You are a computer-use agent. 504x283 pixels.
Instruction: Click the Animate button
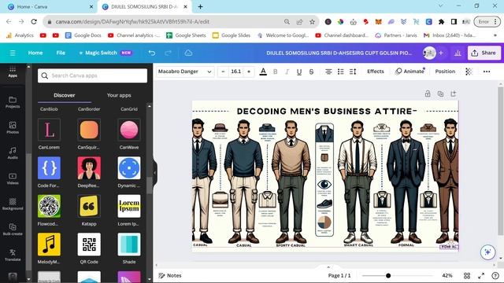click(409, 72)
